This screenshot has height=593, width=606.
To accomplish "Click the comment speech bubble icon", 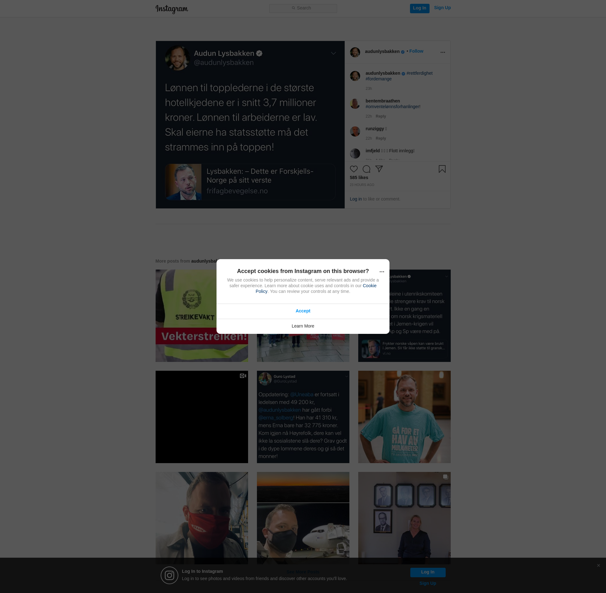I will (x=366, y=169).
